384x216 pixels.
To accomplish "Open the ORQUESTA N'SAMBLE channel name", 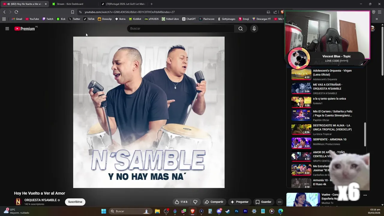I will (40, 200).
